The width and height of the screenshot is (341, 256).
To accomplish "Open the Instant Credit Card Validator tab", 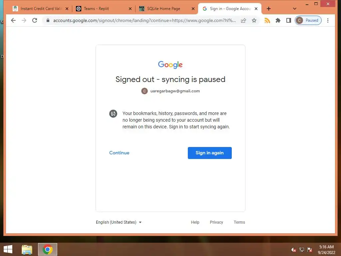I will 40,9.
